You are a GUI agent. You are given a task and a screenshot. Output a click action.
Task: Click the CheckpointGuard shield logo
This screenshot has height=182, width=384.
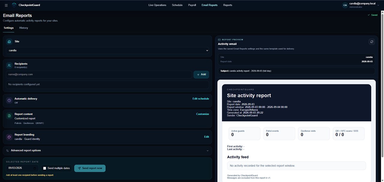14,5
